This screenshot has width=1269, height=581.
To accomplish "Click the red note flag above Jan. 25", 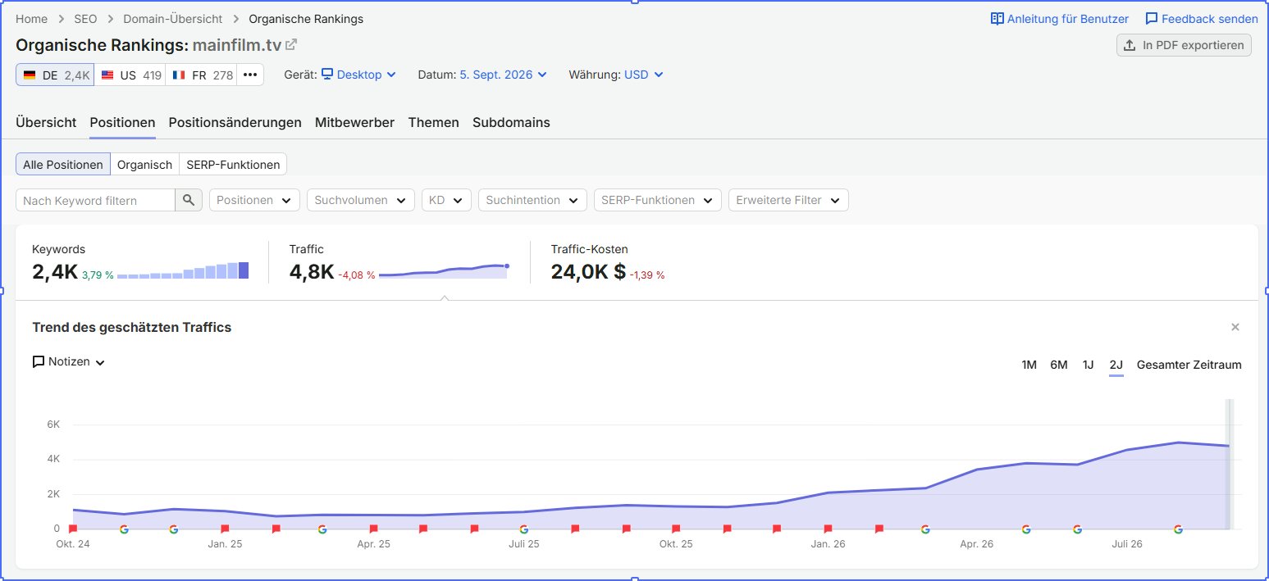I will click(x=225, y=529).
